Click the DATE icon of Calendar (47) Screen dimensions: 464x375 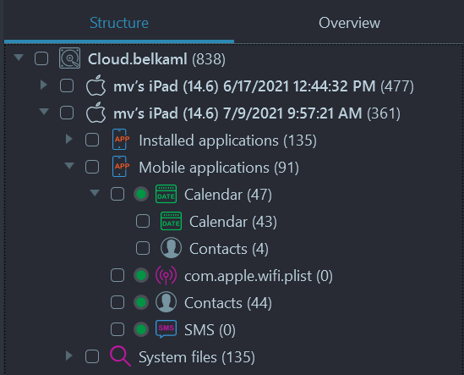coord(166,194)
